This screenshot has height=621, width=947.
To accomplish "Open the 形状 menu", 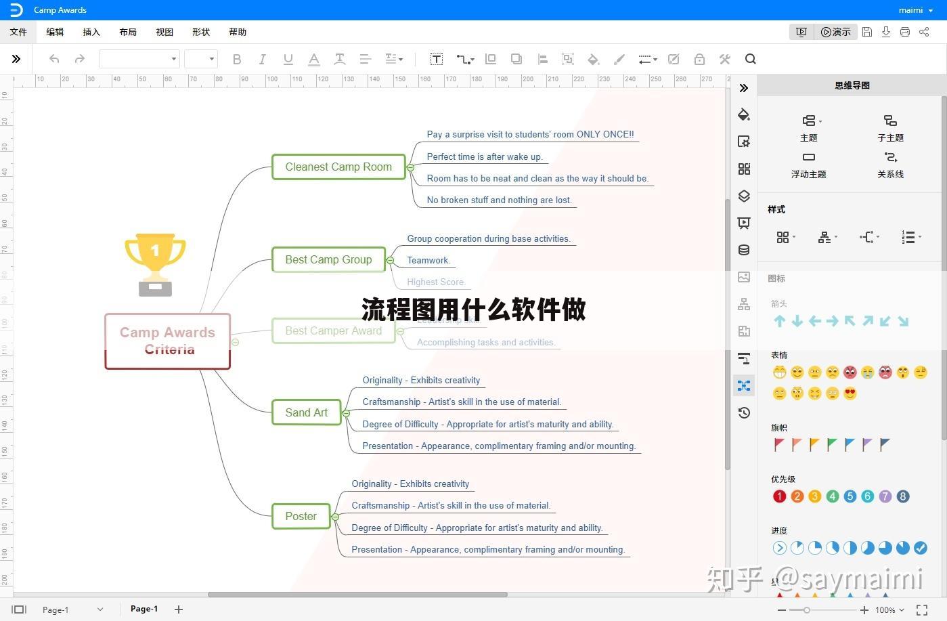I will pyautogui.click(x=201, y=32).
